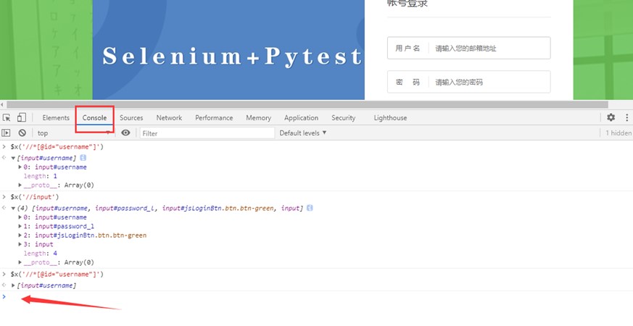Open the Lighthouse tab
The image size is (633, 326).
coord(390,118)
